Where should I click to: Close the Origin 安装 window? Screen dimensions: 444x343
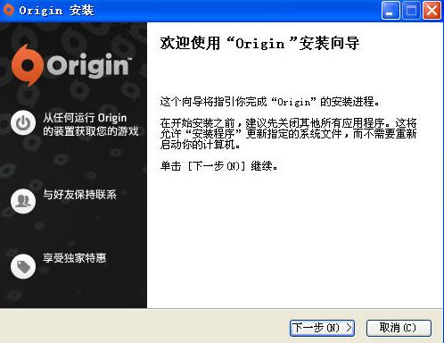pyautogui.click(x=432, y=11)
